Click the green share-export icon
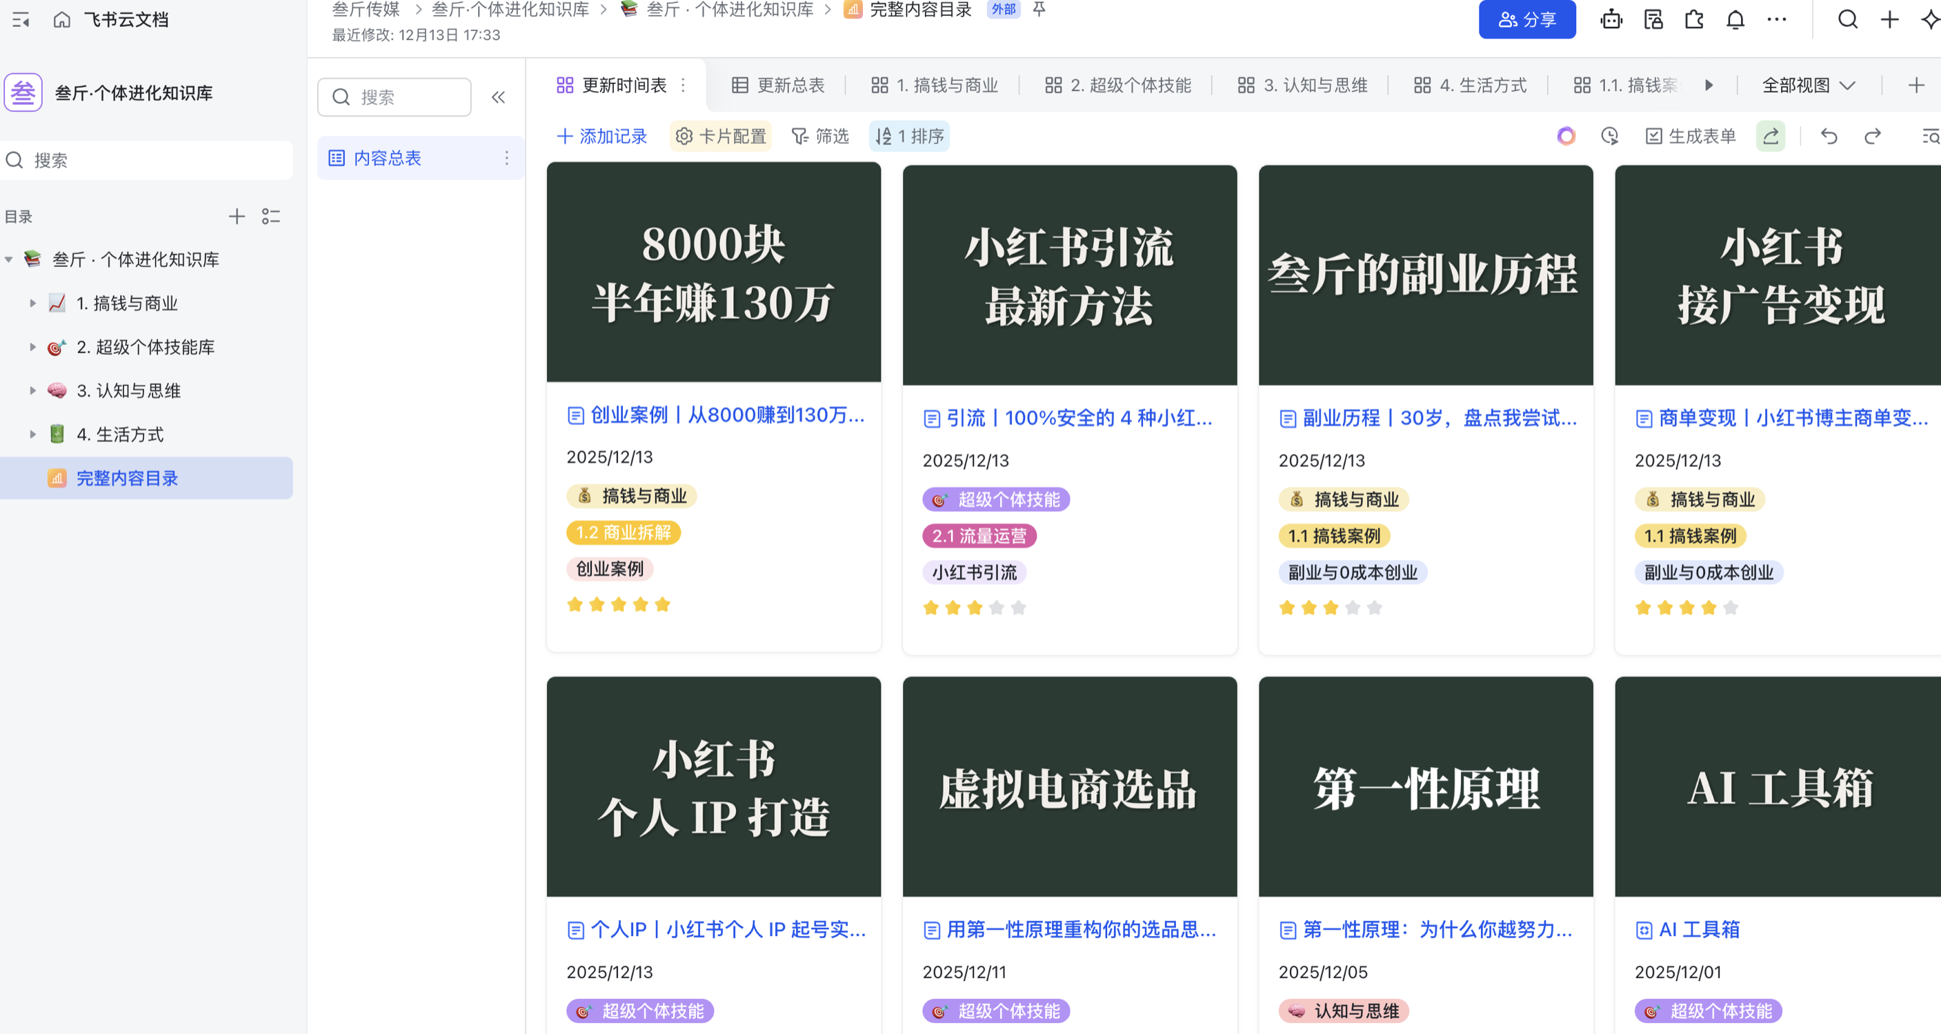 coord(1770,137)
